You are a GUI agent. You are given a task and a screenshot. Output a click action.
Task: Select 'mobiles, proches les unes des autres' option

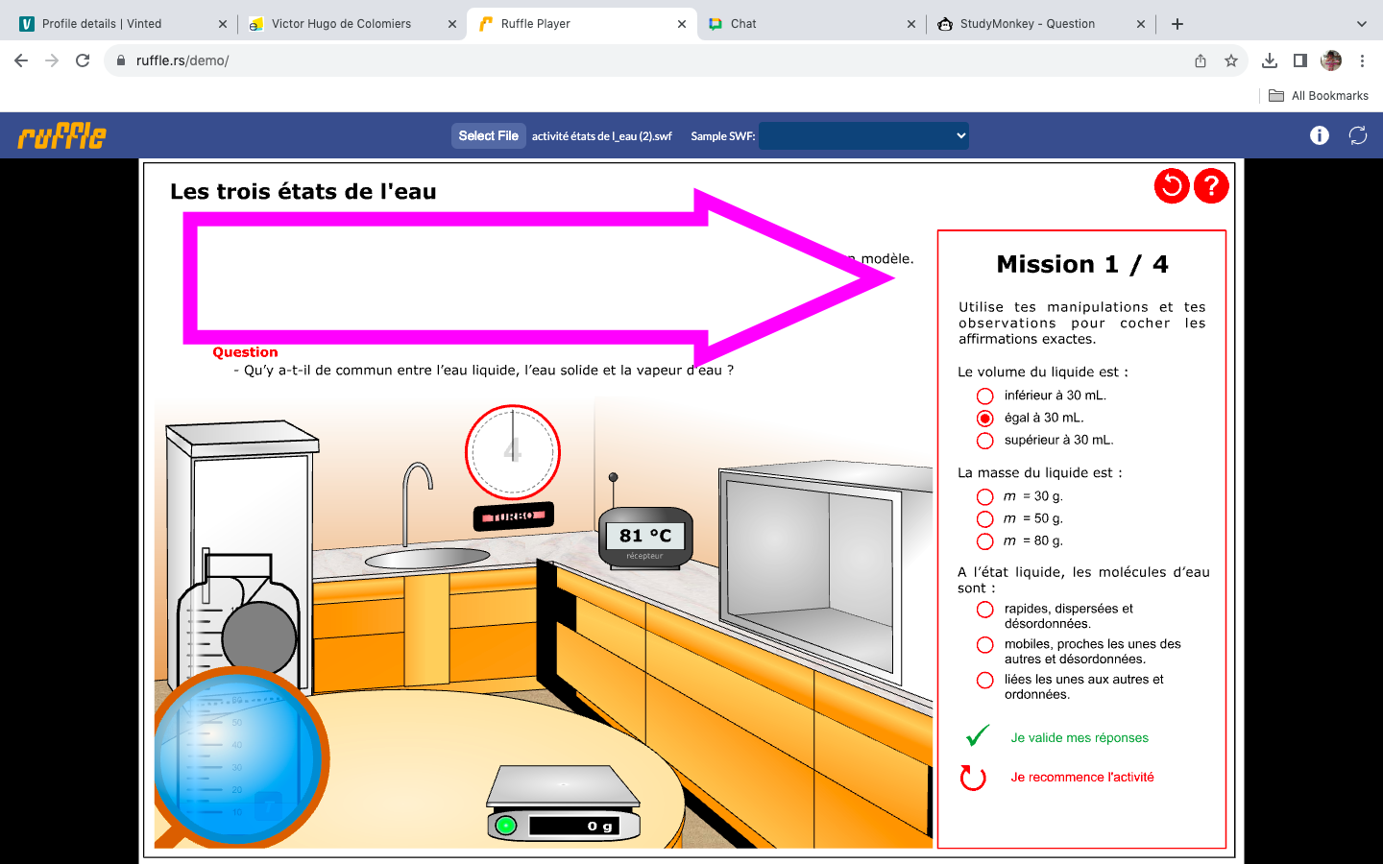pos(984,644)
